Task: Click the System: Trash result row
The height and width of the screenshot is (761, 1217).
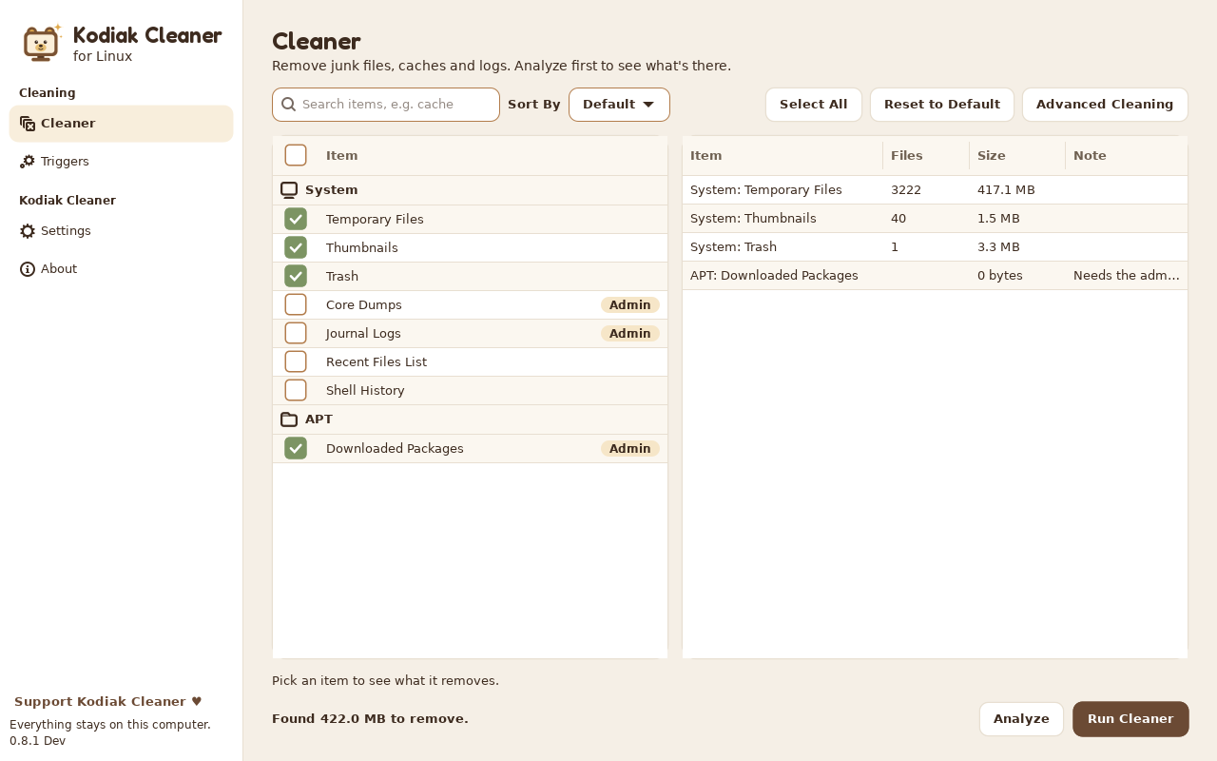Action: coord(935,247)
